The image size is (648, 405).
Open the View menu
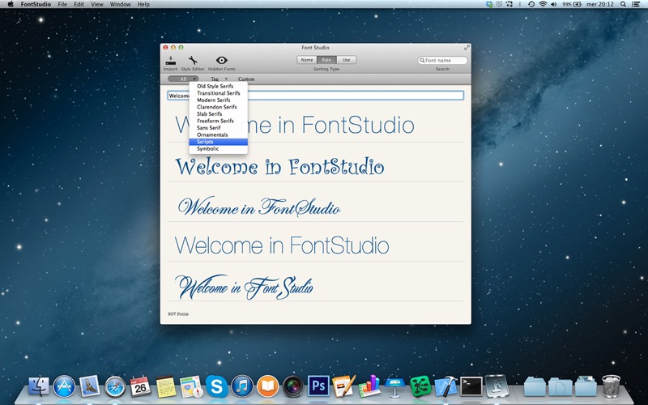(x=97, y=4)
